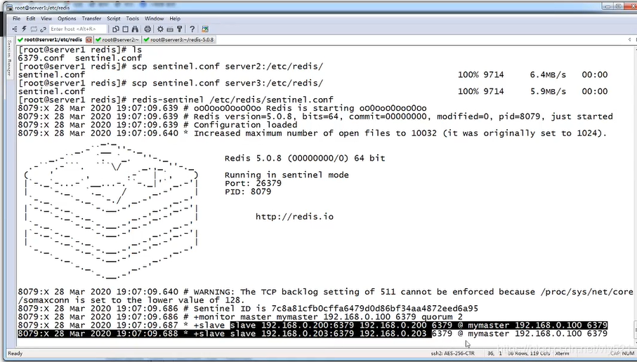Open the Script menu
Screen dimensions: 637x362
pos(113,19)
